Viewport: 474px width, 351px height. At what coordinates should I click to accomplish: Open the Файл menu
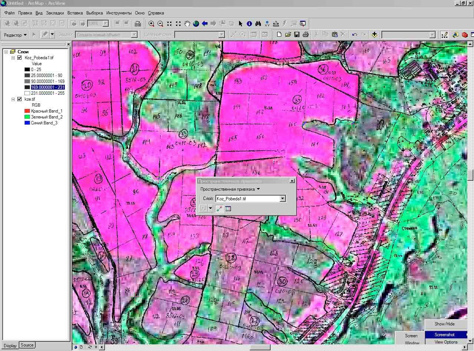(x=9, y=13)
